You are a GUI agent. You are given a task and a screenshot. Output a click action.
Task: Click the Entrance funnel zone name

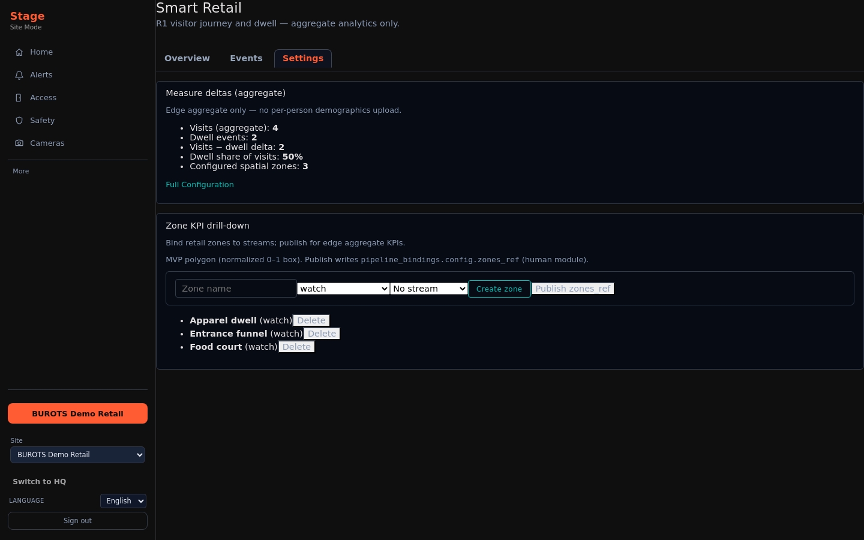[229, 334]
